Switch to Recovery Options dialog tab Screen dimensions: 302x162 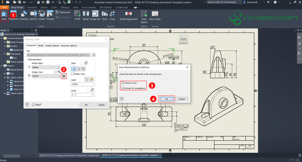pos(69,46)
